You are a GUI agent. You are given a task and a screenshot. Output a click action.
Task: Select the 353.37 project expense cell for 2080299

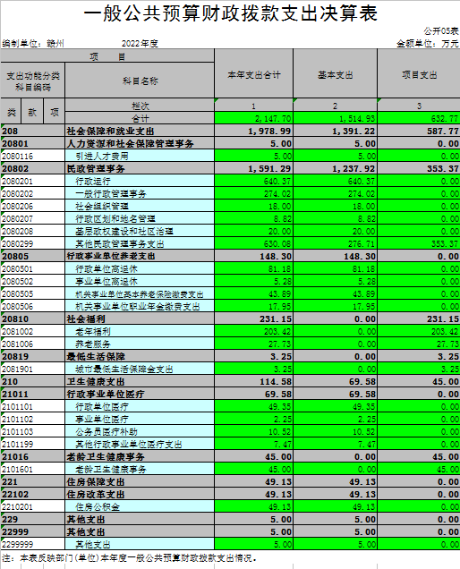click(x=419, y=243)
